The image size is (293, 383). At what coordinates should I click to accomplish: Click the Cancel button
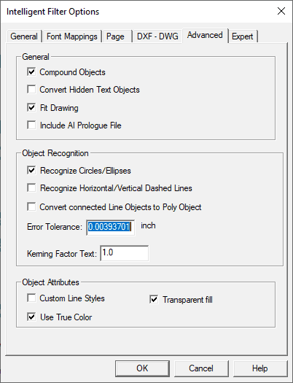click(x=201, y=368)
